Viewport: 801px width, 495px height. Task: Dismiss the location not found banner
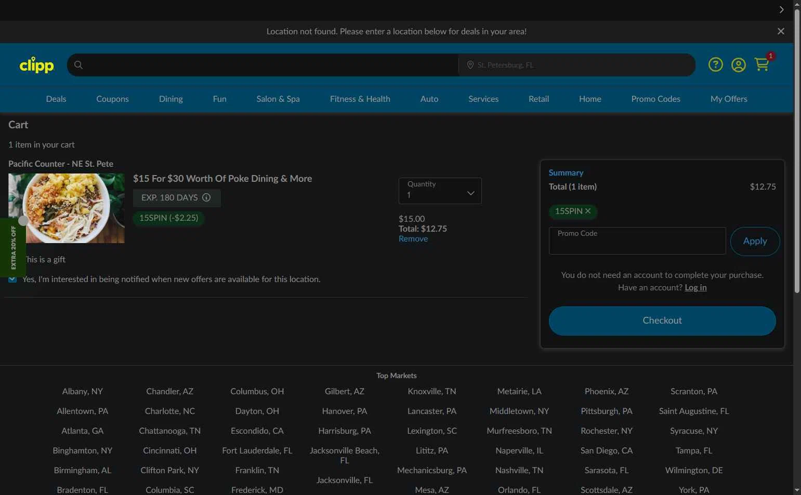click(781, 31)
